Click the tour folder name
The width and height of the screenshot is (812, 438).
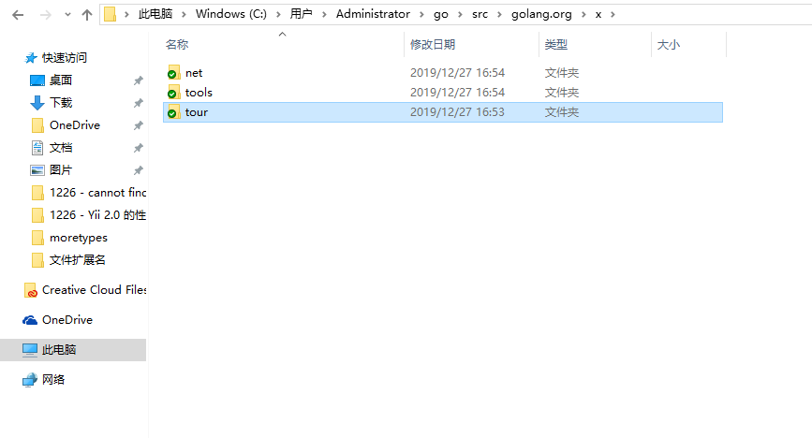pyautogui.click(x=197, y=112)
